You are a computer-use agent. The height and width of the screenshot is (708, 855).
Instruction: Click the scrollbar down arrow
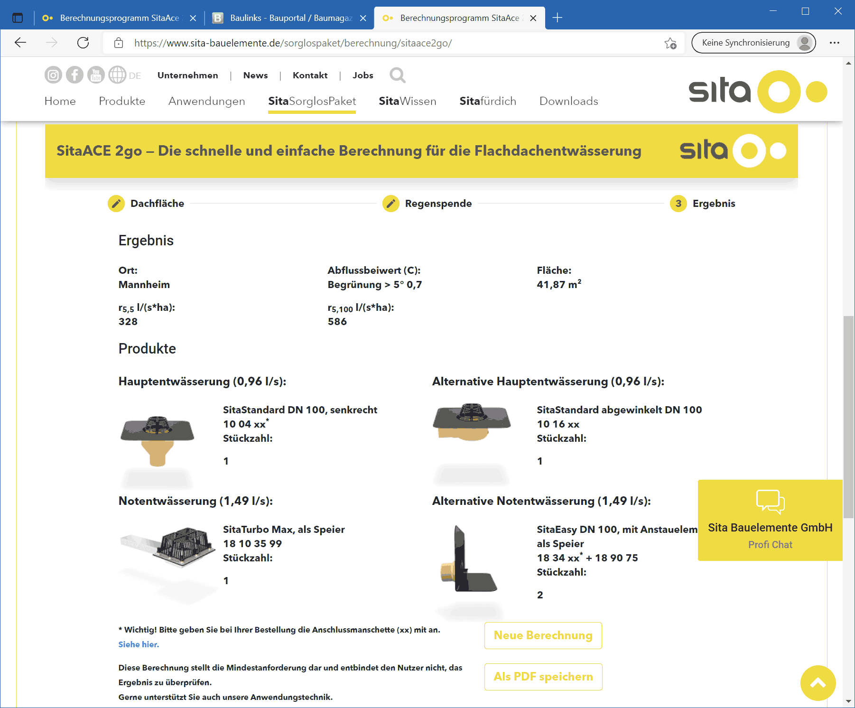[848, 701]
